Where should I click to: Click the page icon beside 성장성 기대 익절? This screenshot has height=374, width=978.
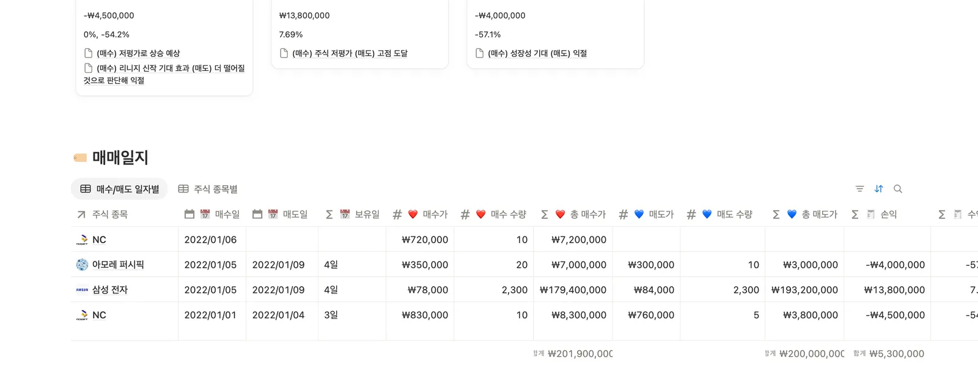pyautogui.click(x=480, y=53)
